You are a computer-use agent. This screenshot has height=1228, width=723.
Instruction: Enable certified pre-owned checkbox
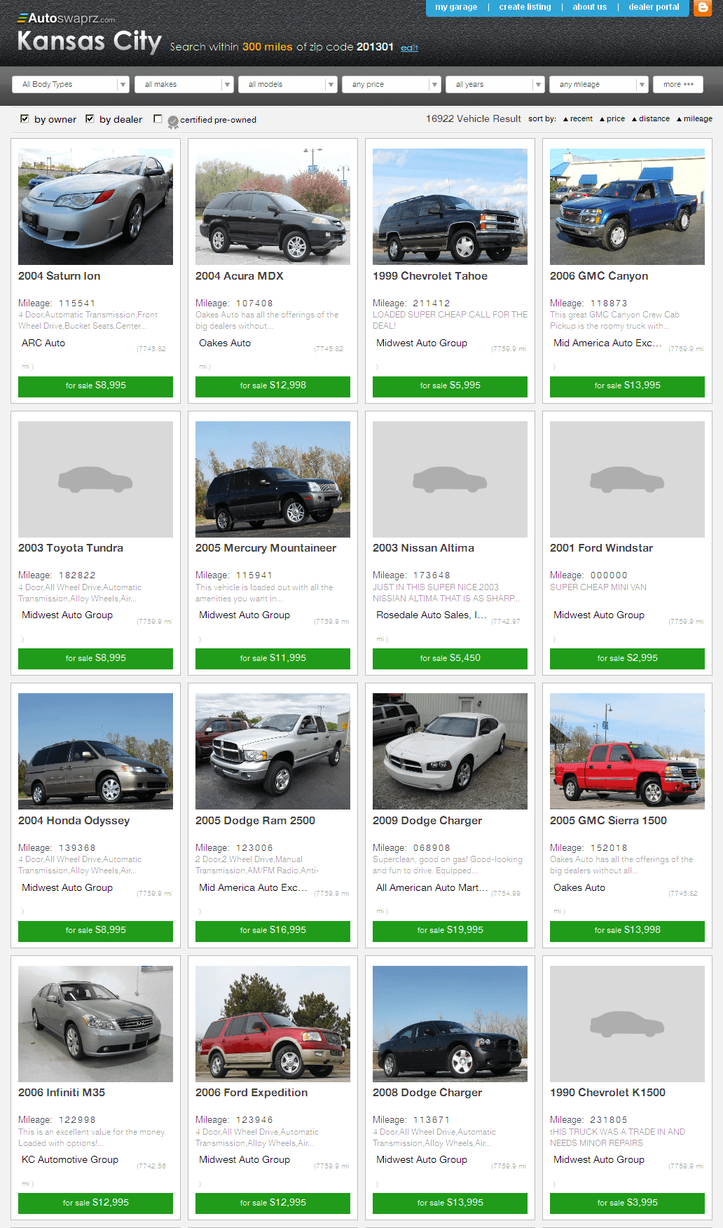[158, 118]
